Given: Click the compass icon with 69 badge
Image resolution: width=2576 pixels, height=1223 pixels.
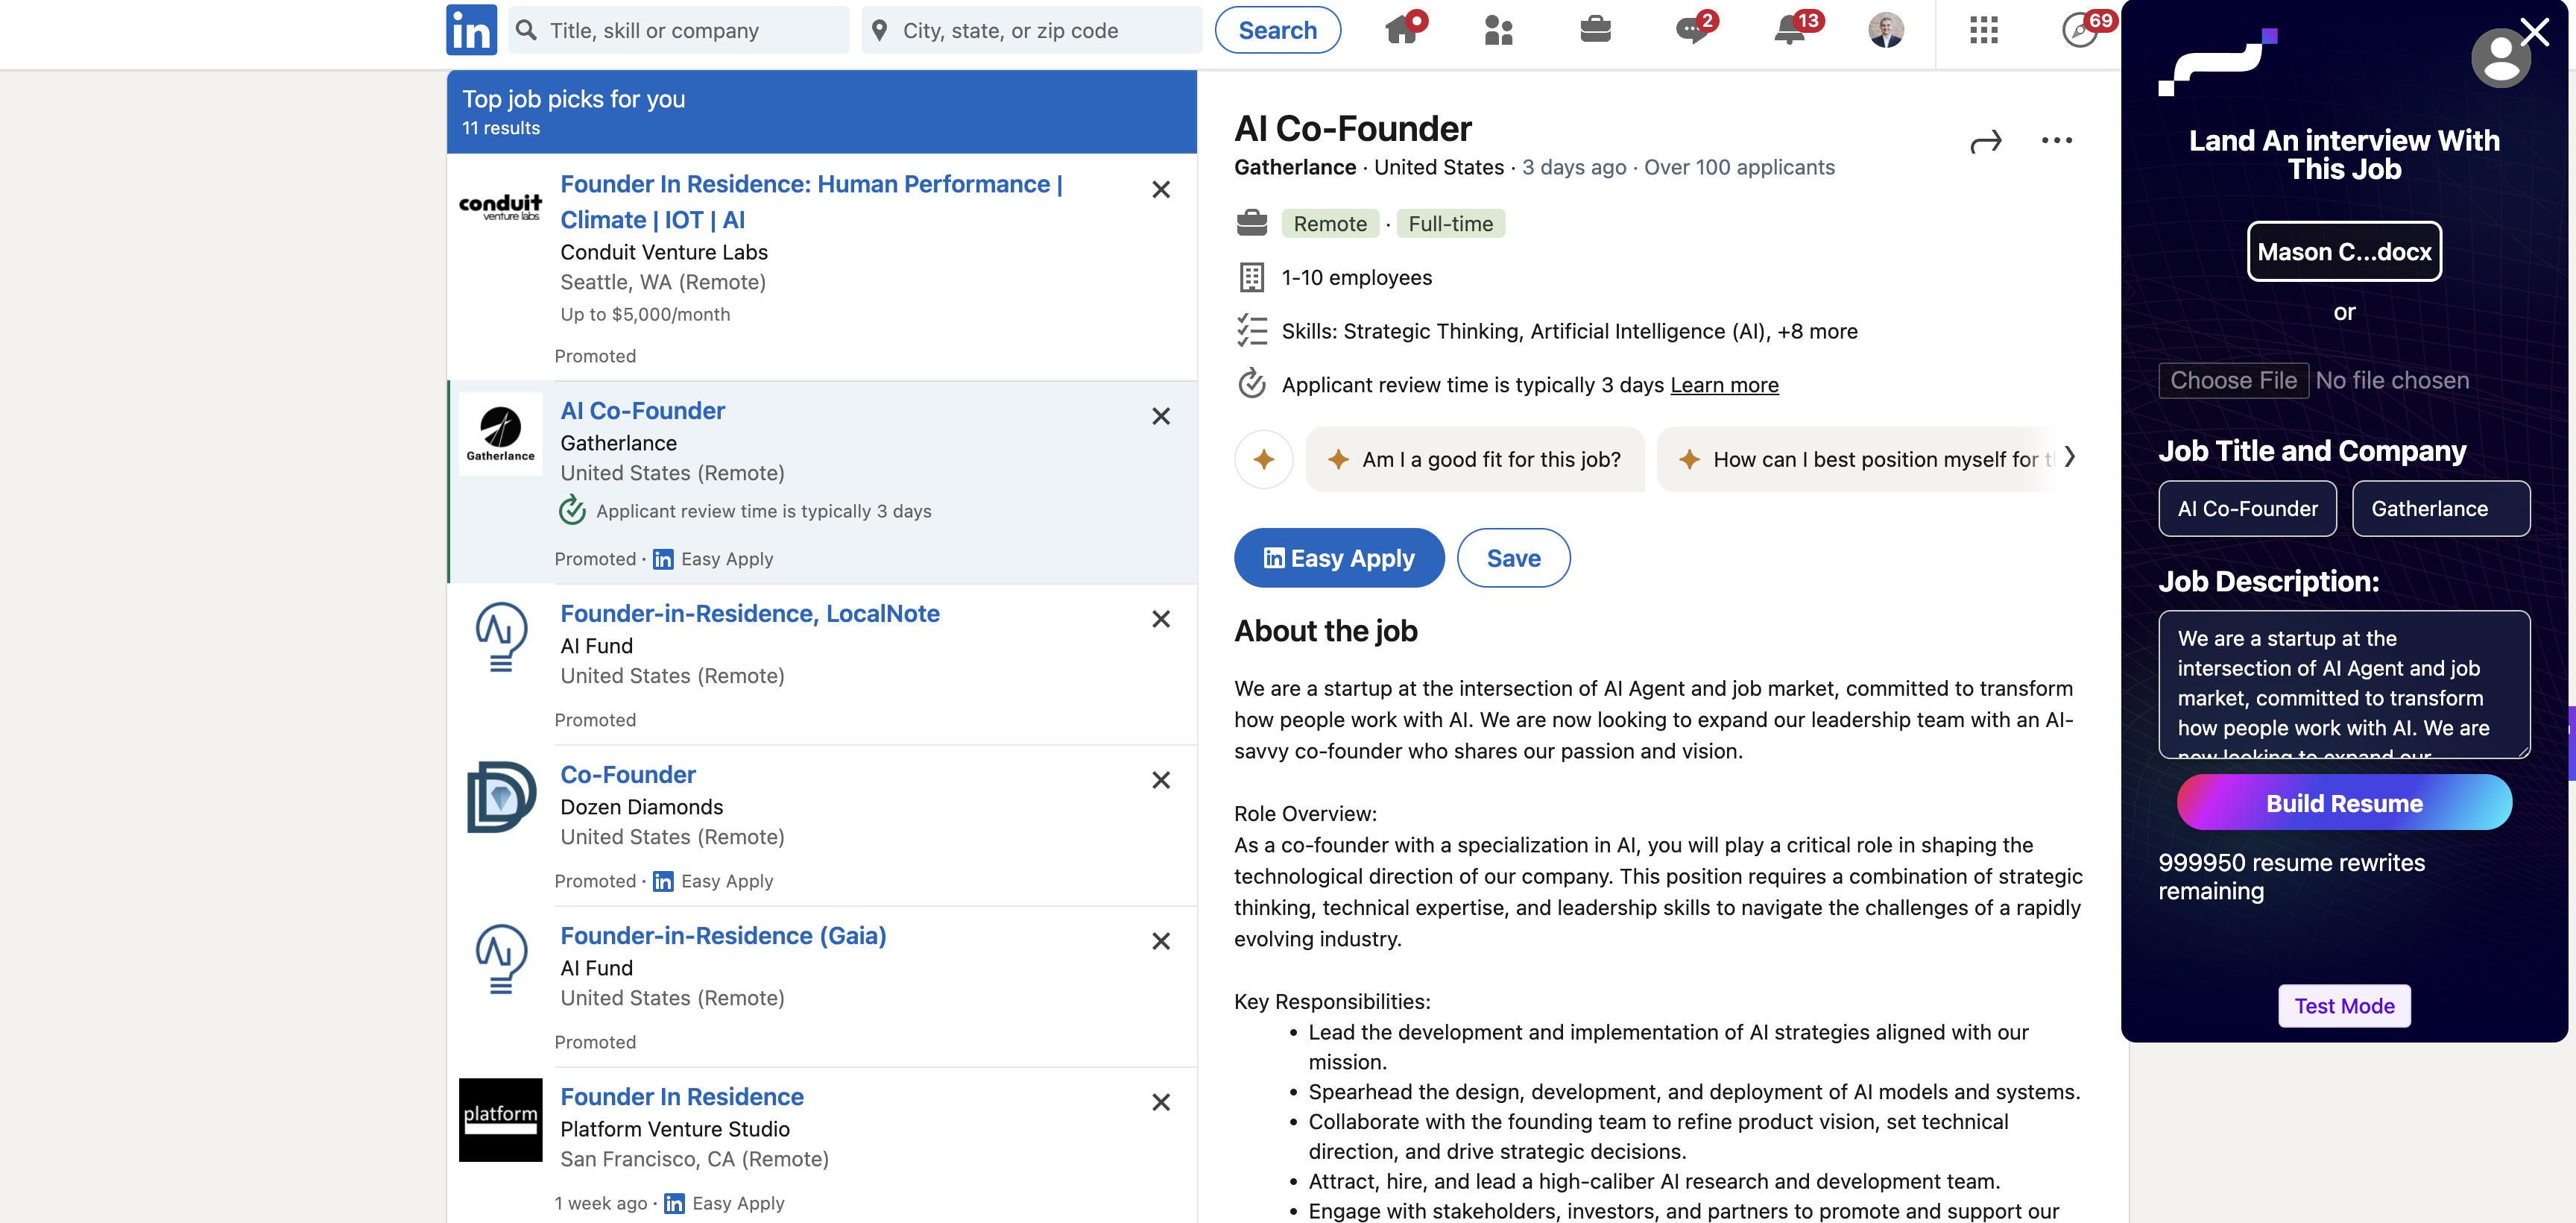Looking at the screenshot, I should pos(2081,30).
